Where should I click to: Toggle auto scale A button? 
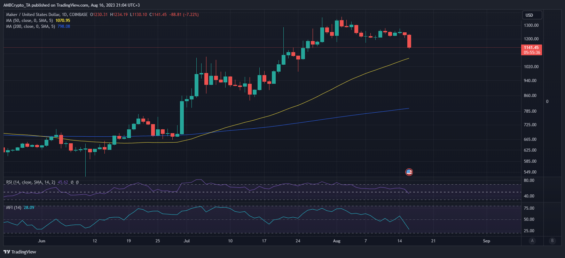(x=532, y=241)
